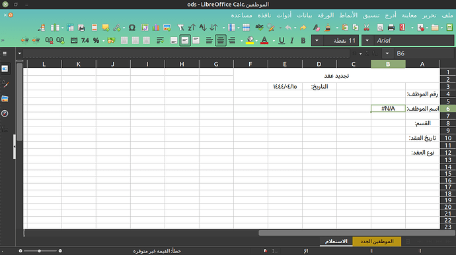Open the currency format dropdown arrow

[104, 41]
